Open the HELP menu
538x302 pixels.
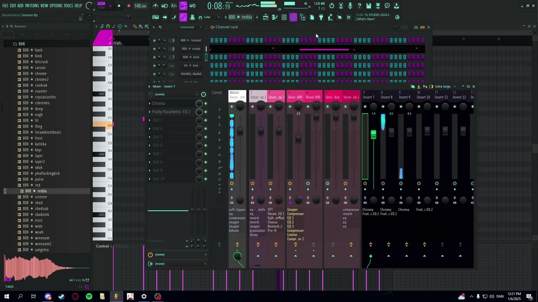pyautogui.click(x=78, y=6)
